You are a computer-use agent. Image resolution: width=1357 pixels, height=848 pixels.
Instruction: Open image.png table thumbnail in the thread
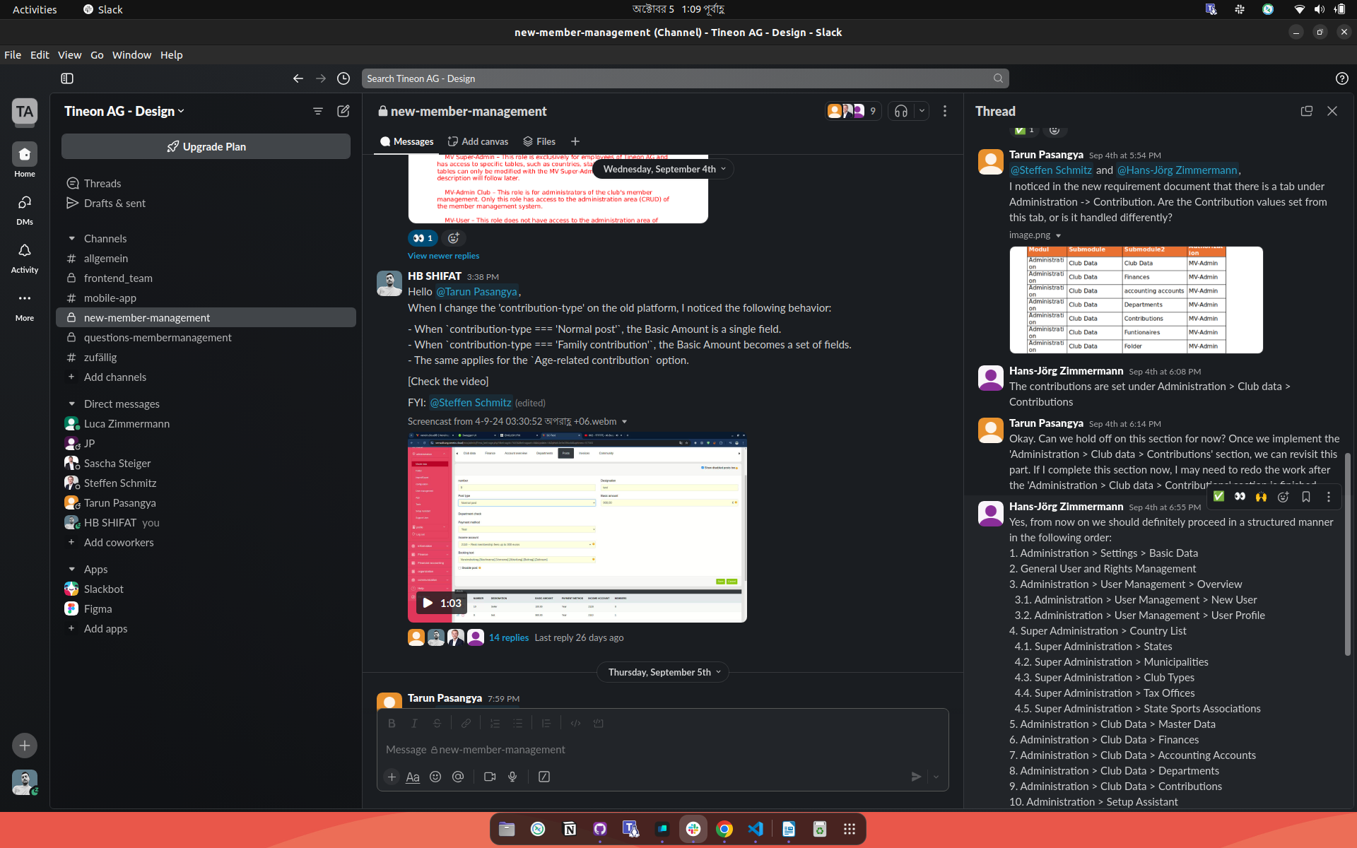1136,300
